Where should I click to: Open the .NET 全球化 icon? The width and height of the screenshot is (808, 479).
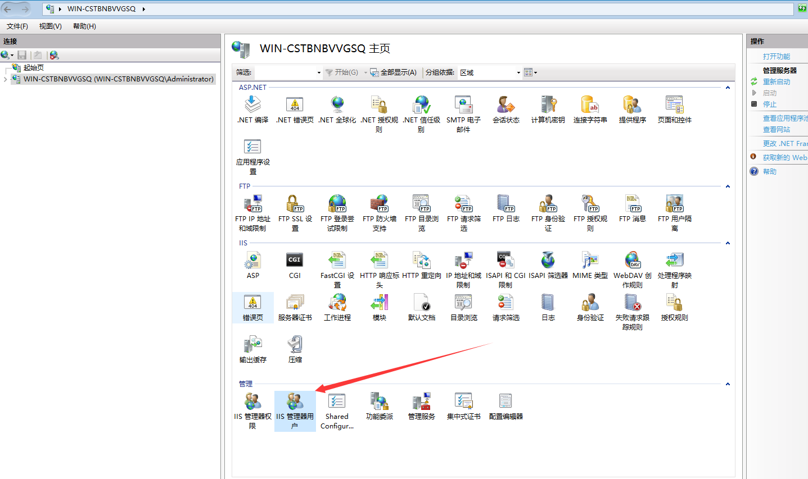[x=337, y=109]
